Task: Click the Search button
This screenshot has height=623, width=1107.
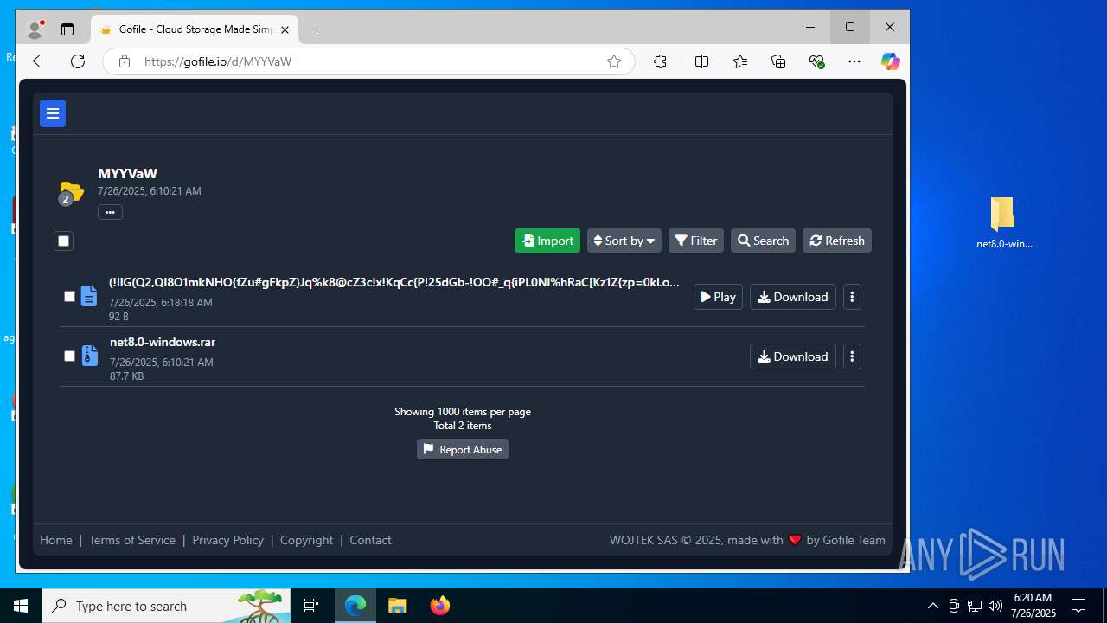Action: [763, 241]
